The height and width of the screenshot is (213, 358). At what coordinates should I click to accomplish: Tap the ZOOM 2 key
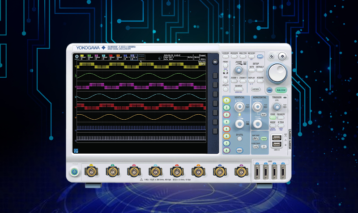coord(243,81)
